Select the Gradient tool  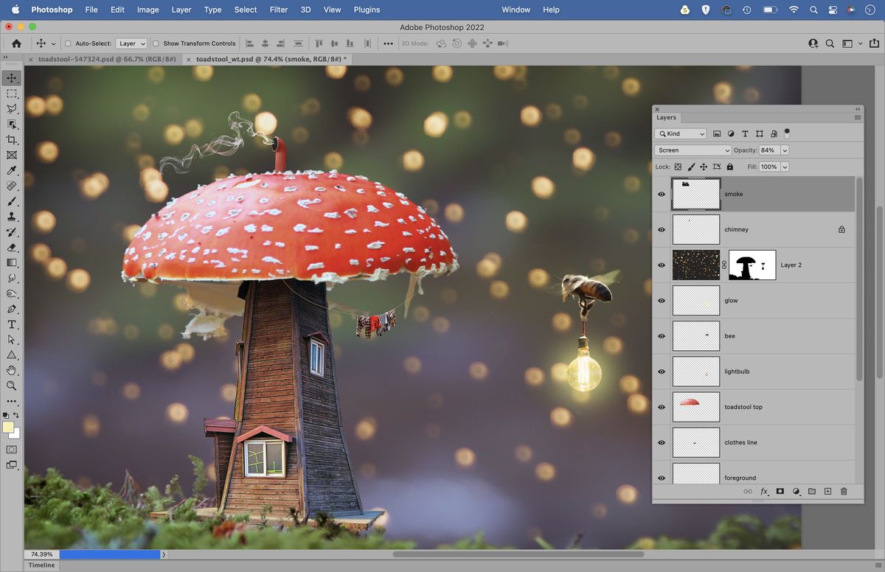(12, 263)
